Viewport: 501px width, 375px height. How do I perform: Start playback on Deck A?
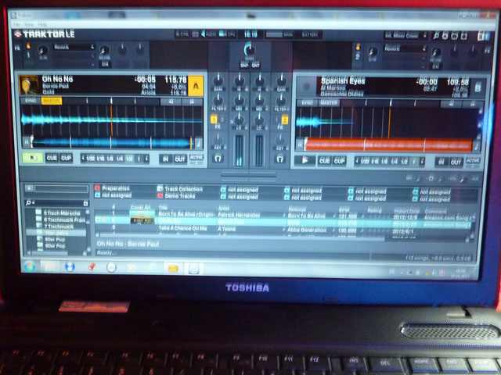point(33,158)
